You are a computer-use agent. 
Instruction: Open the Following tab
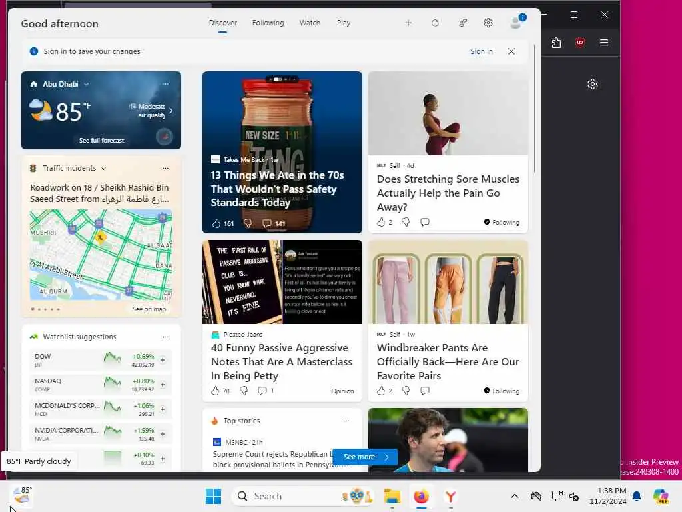268,23
